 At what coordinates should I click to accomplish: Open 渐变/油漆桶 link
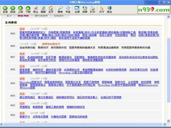click(x=89, y=35)
